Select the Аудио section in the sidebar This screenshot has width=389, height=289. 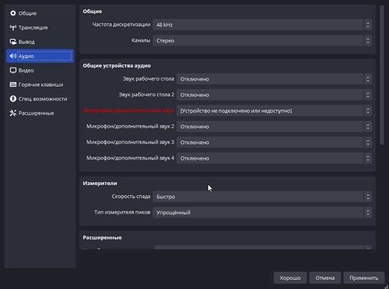40,56
